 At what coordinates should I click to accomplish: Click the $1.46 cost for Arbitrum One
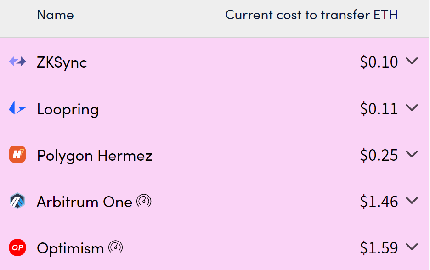tap(379, 202)
